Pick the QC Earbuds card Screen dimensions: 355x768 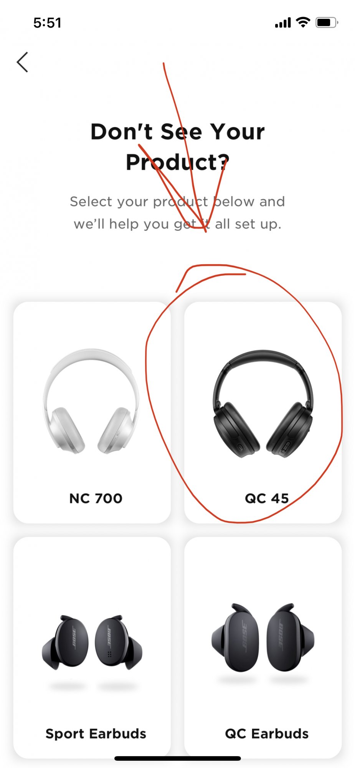coord(263,647)
